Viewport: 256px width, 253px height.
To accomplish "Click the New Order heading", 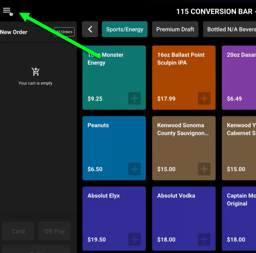I will (x=14, y=32).
